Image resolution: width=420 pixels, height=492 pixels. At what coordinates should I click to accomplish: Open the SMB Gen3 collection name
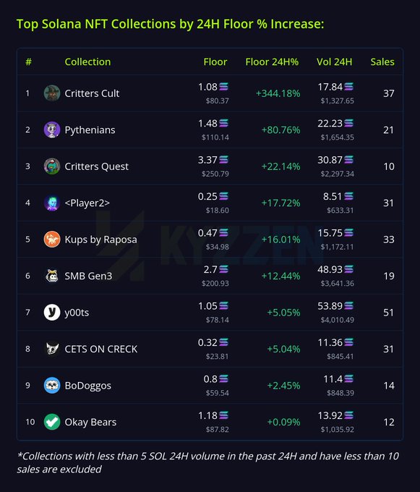click(88, 276)
